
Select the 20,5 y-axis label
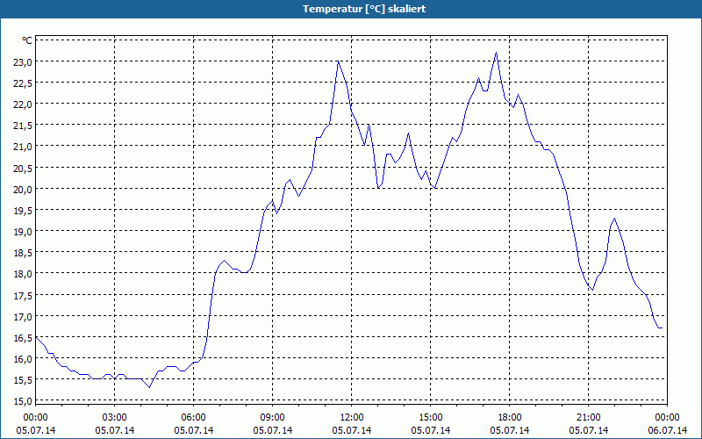pos(24,168)
